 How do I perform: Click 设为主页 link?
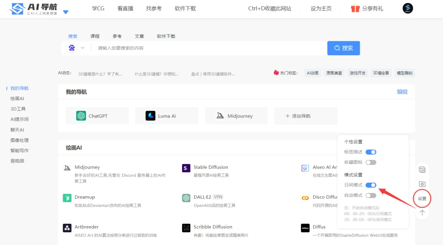click(x=321, y=9)
